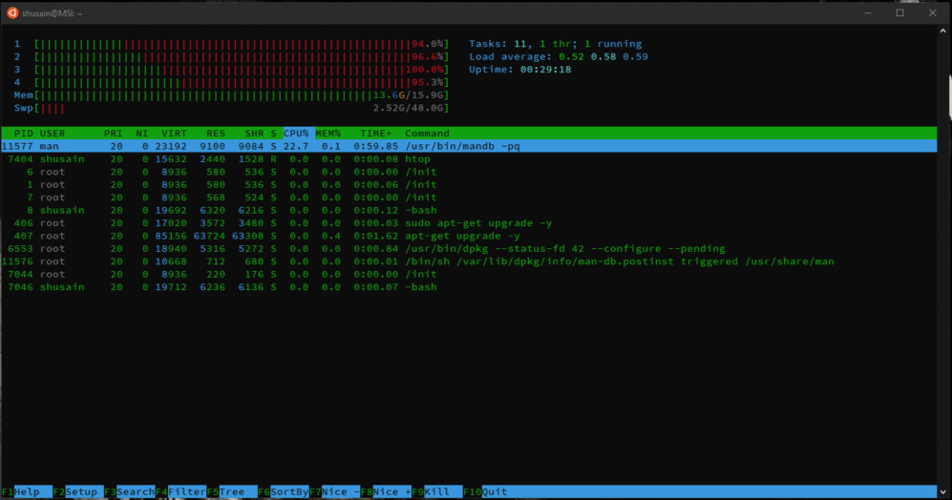Click the CPU 3 usage meter at 100.0%
952x500 pixels.
(x=242, y=69)
